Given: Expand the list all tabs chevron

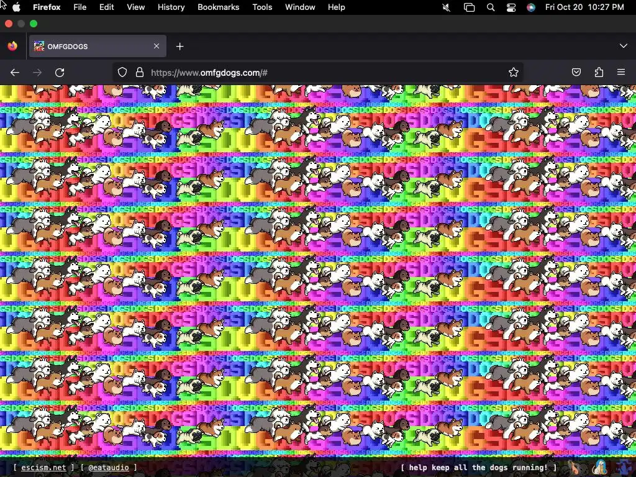Looking at the screenshot, I should [624, 46].
